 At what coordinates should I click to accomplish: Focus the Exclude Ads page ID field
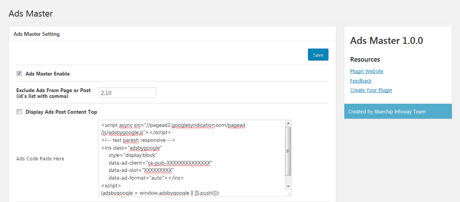(127, 93)
